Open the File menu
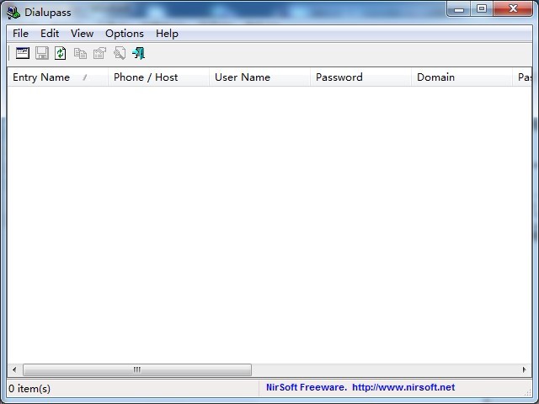This screenshot has width=539, height=404. pyautogui.click(x=20, y=34)
